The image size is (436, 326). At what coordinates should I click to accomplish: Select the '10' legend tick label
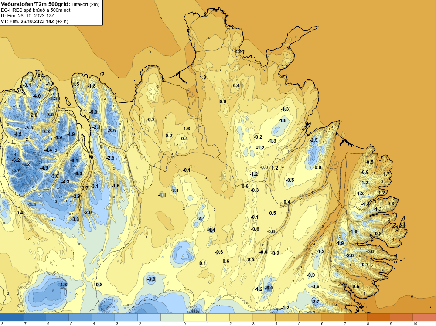(415, 323)
